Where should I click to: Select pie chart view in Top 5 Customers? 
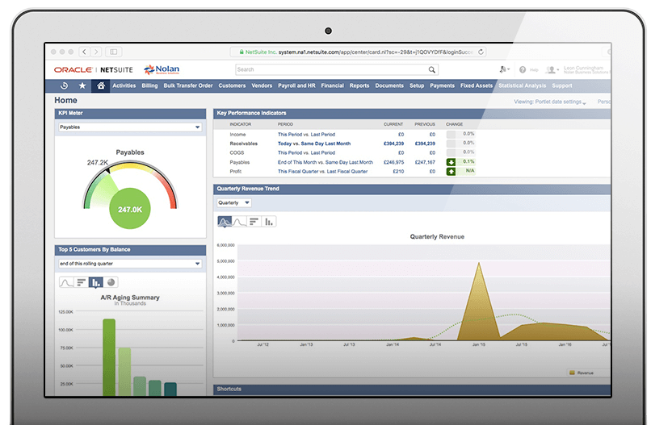click(111, 282)
